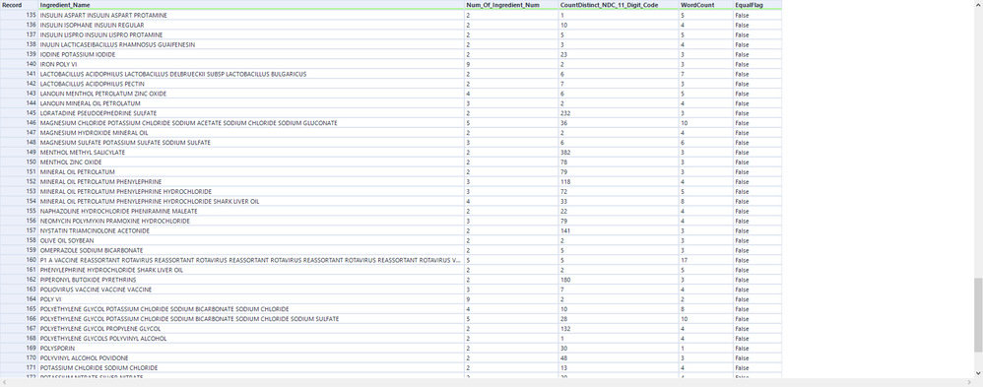Click the POLYSPORIN cell

251,349
